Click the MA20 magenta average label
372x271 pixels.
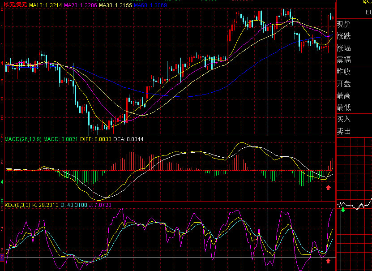(81, 5)
